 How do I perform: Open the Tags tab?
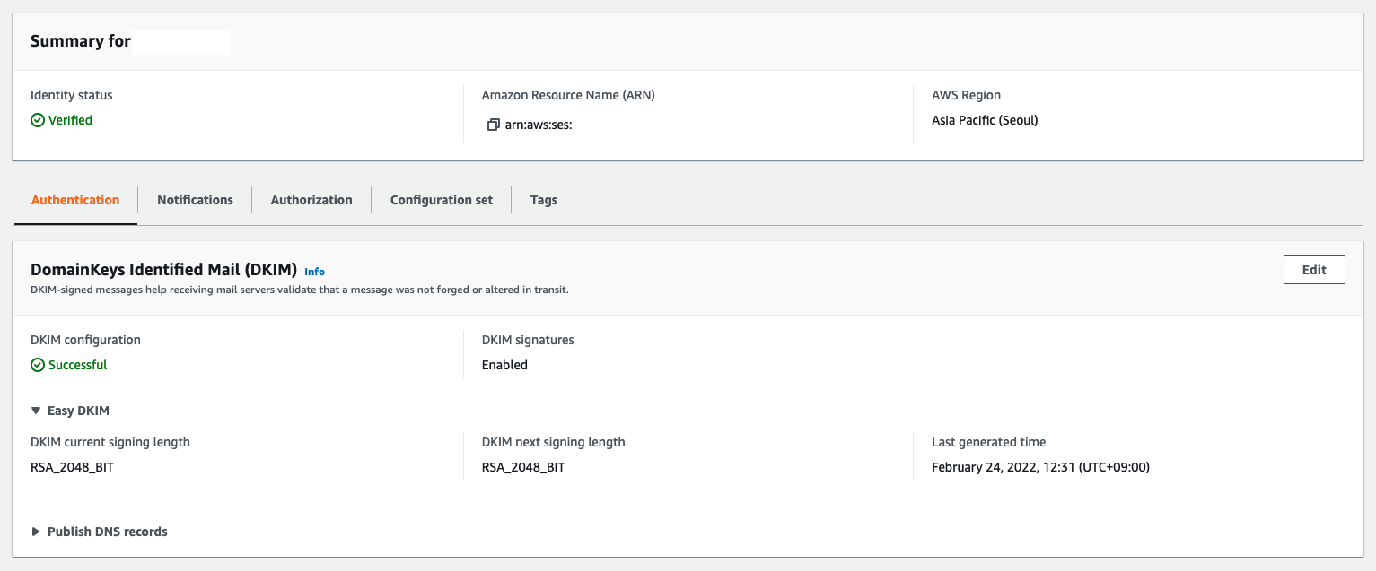(x=543, y=200)
